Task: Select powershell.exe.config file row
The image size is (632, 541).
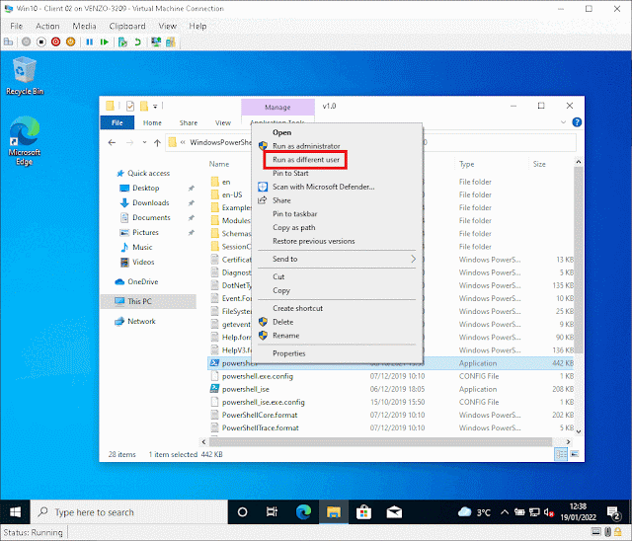Action: (390, 376)
